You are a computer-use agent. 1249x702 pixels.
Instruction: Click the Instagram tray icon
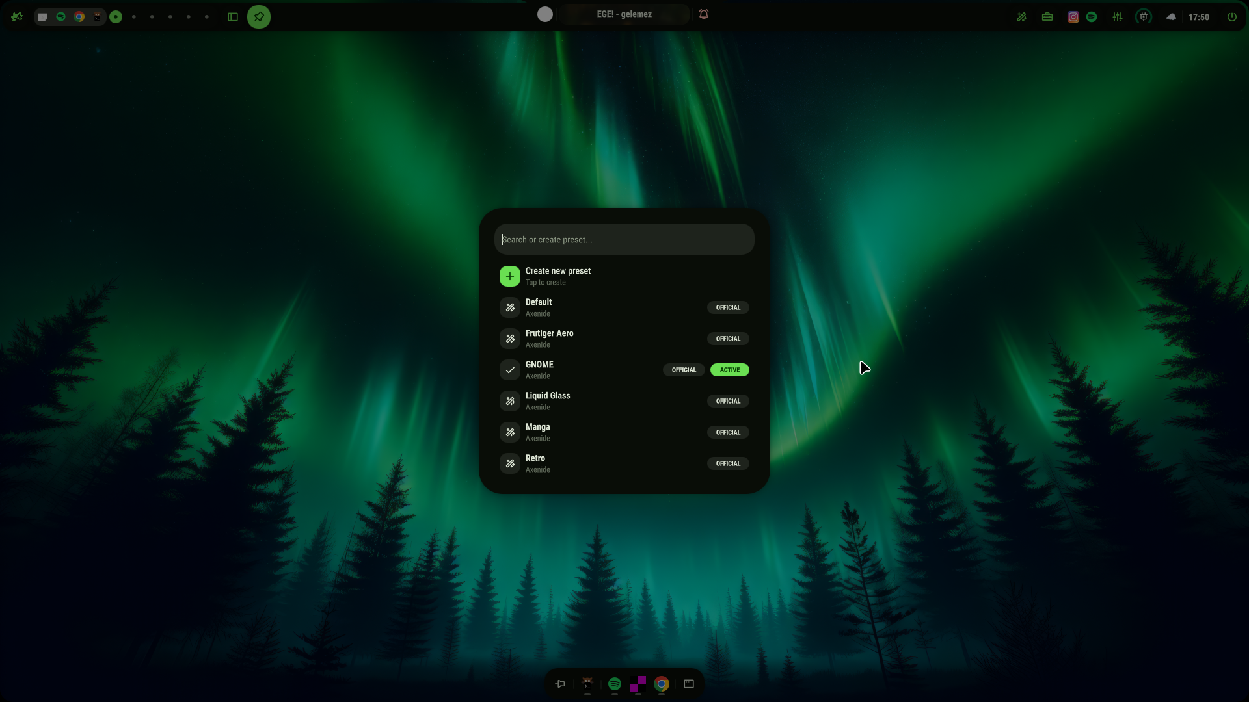[x=1073, y=17]
